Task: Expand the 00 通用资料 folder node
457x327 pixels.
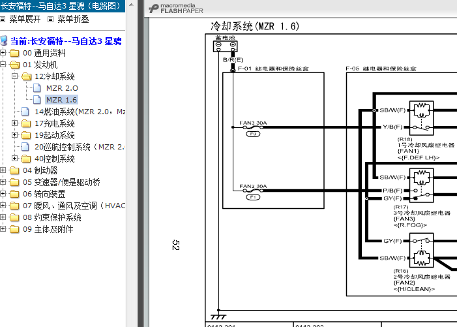Action: point(3,53)
